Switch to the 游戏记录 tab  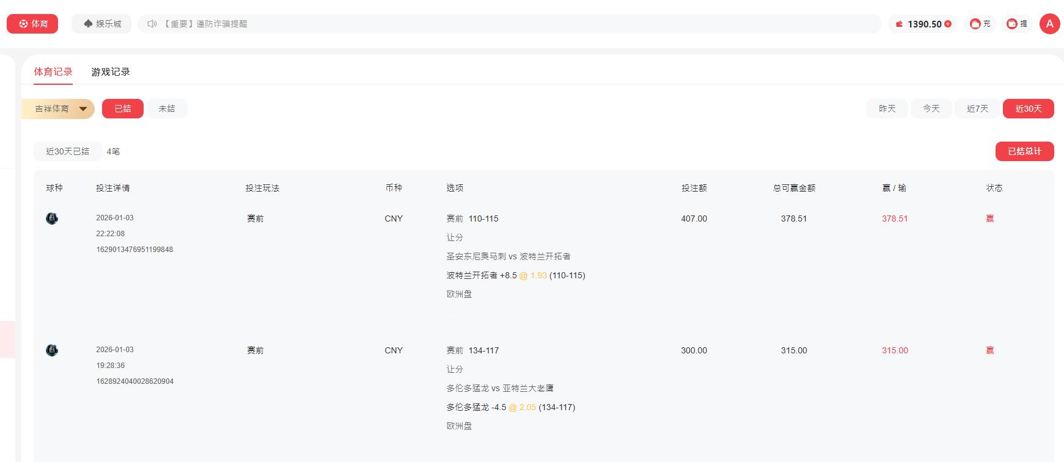click(x=111, y=72)
